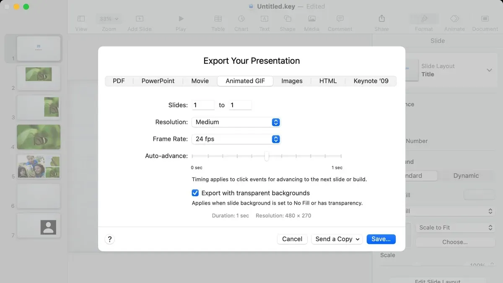Select slide 7 person placeholder thumbnail

pyautogui.click(x=39, y=226)
